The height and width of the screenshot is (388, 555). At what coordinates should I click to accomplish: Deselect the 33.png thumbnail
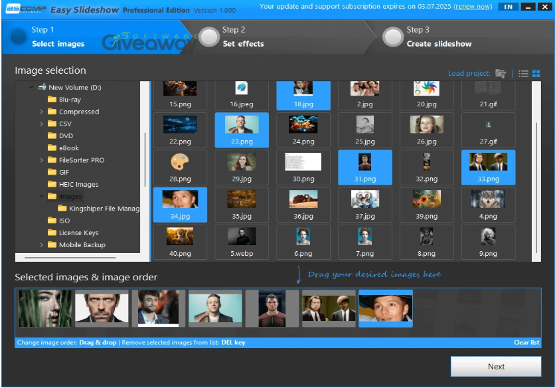(x=488, y=167)
